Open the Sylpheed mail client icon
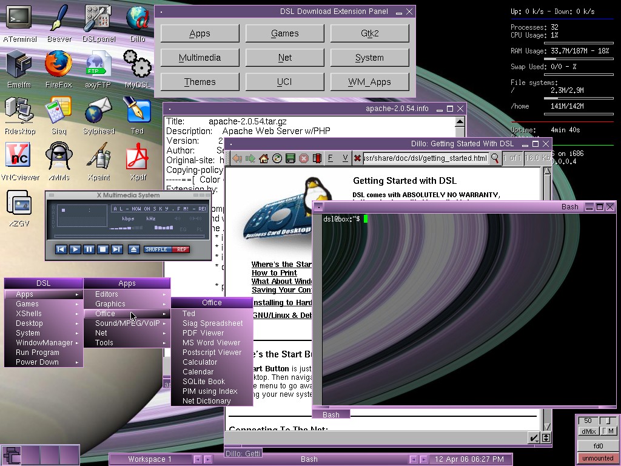The image size is (621, 466). point(98,110)
